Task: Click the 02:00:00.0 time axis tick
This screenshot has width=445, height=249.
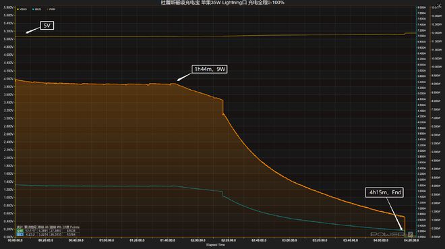Action: coord(198,240)
